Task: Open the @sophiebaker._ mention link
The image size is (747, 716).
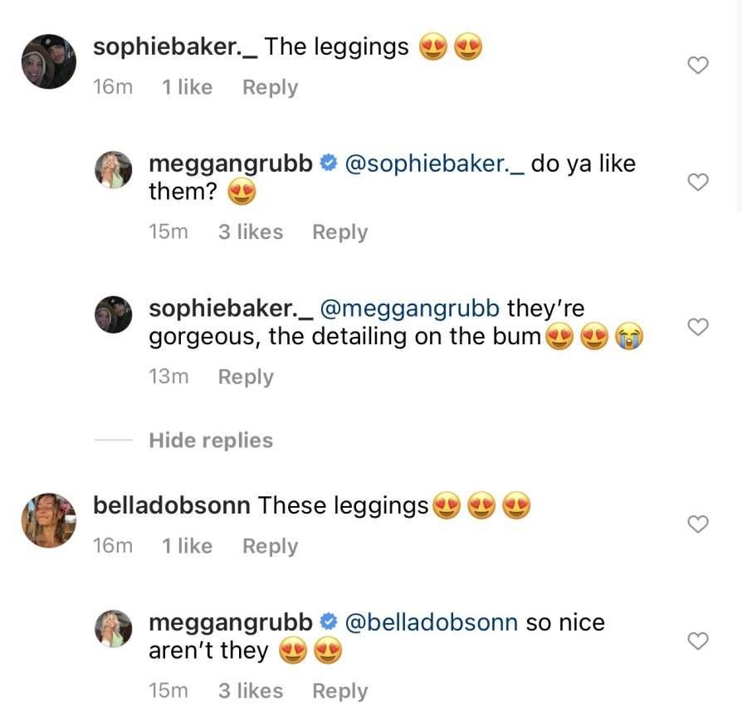Action: [x=434, y=163]
